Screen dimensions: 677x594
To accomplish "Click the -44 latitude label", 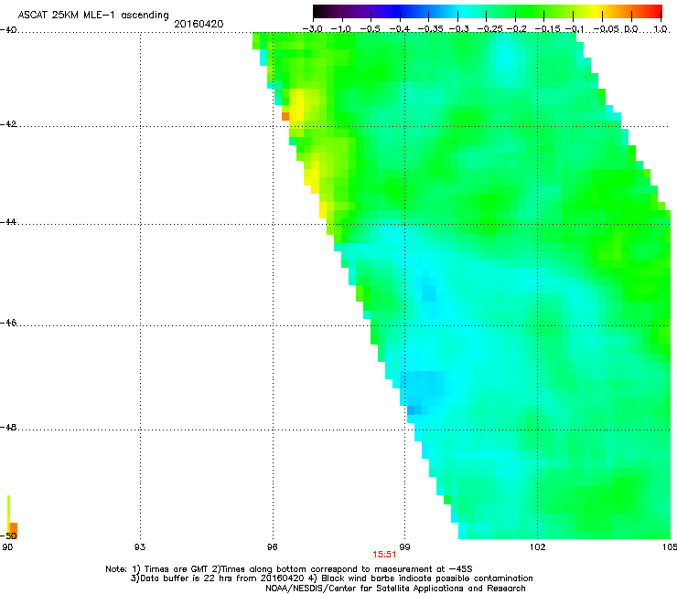I will coord(8,222).
